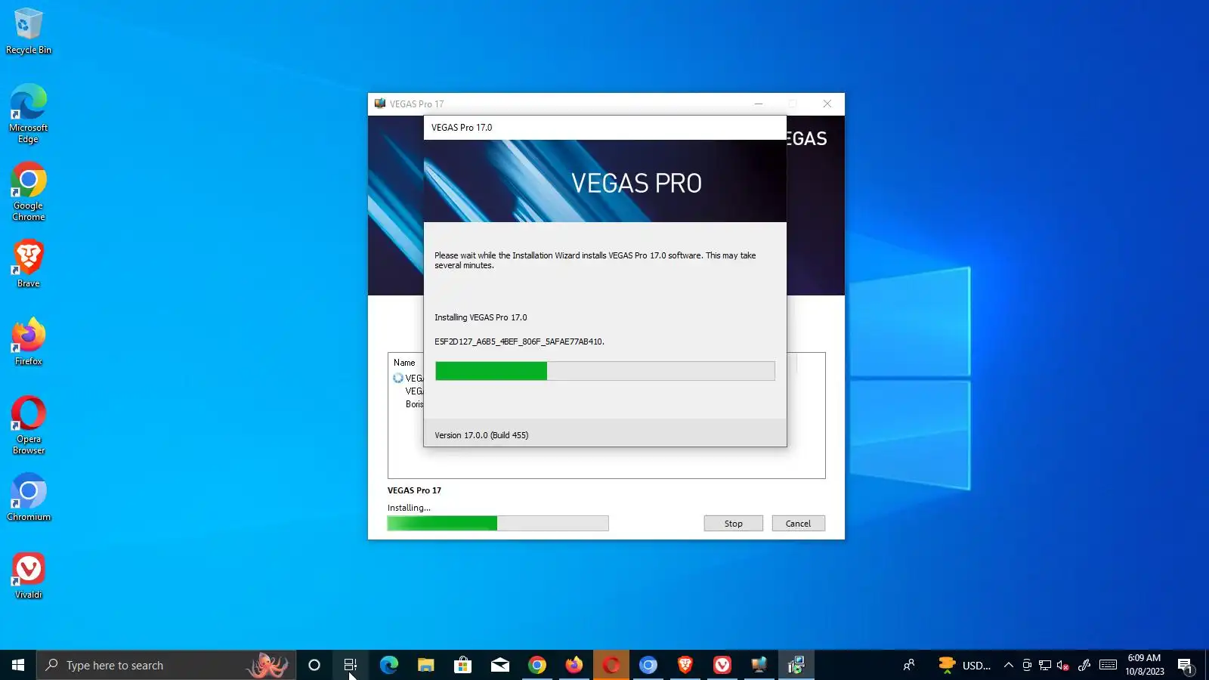Switch to Google Chrome on the taskbar
Screen dimensions: 1209x680
click(536, 665)
